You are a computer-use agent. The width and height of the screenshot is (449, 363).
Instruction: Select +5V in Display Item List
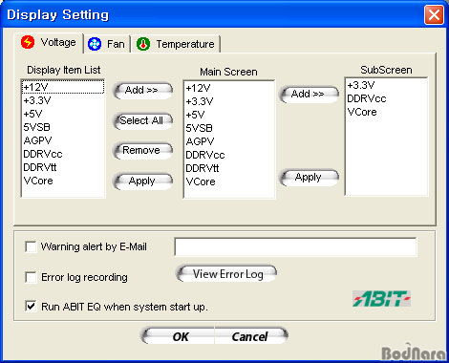(63, 114)
